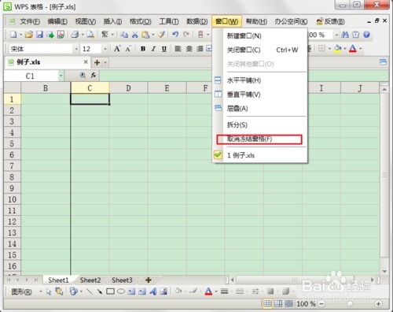This screenshot has width=393, height=312.
Task: Toggle right text alignment
Action: (200, 49)
